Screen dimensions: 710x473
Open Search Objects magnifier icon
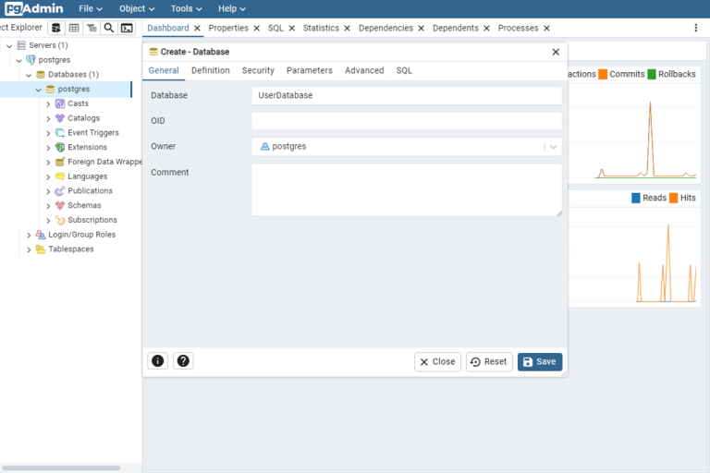click(x=109, y=28)
